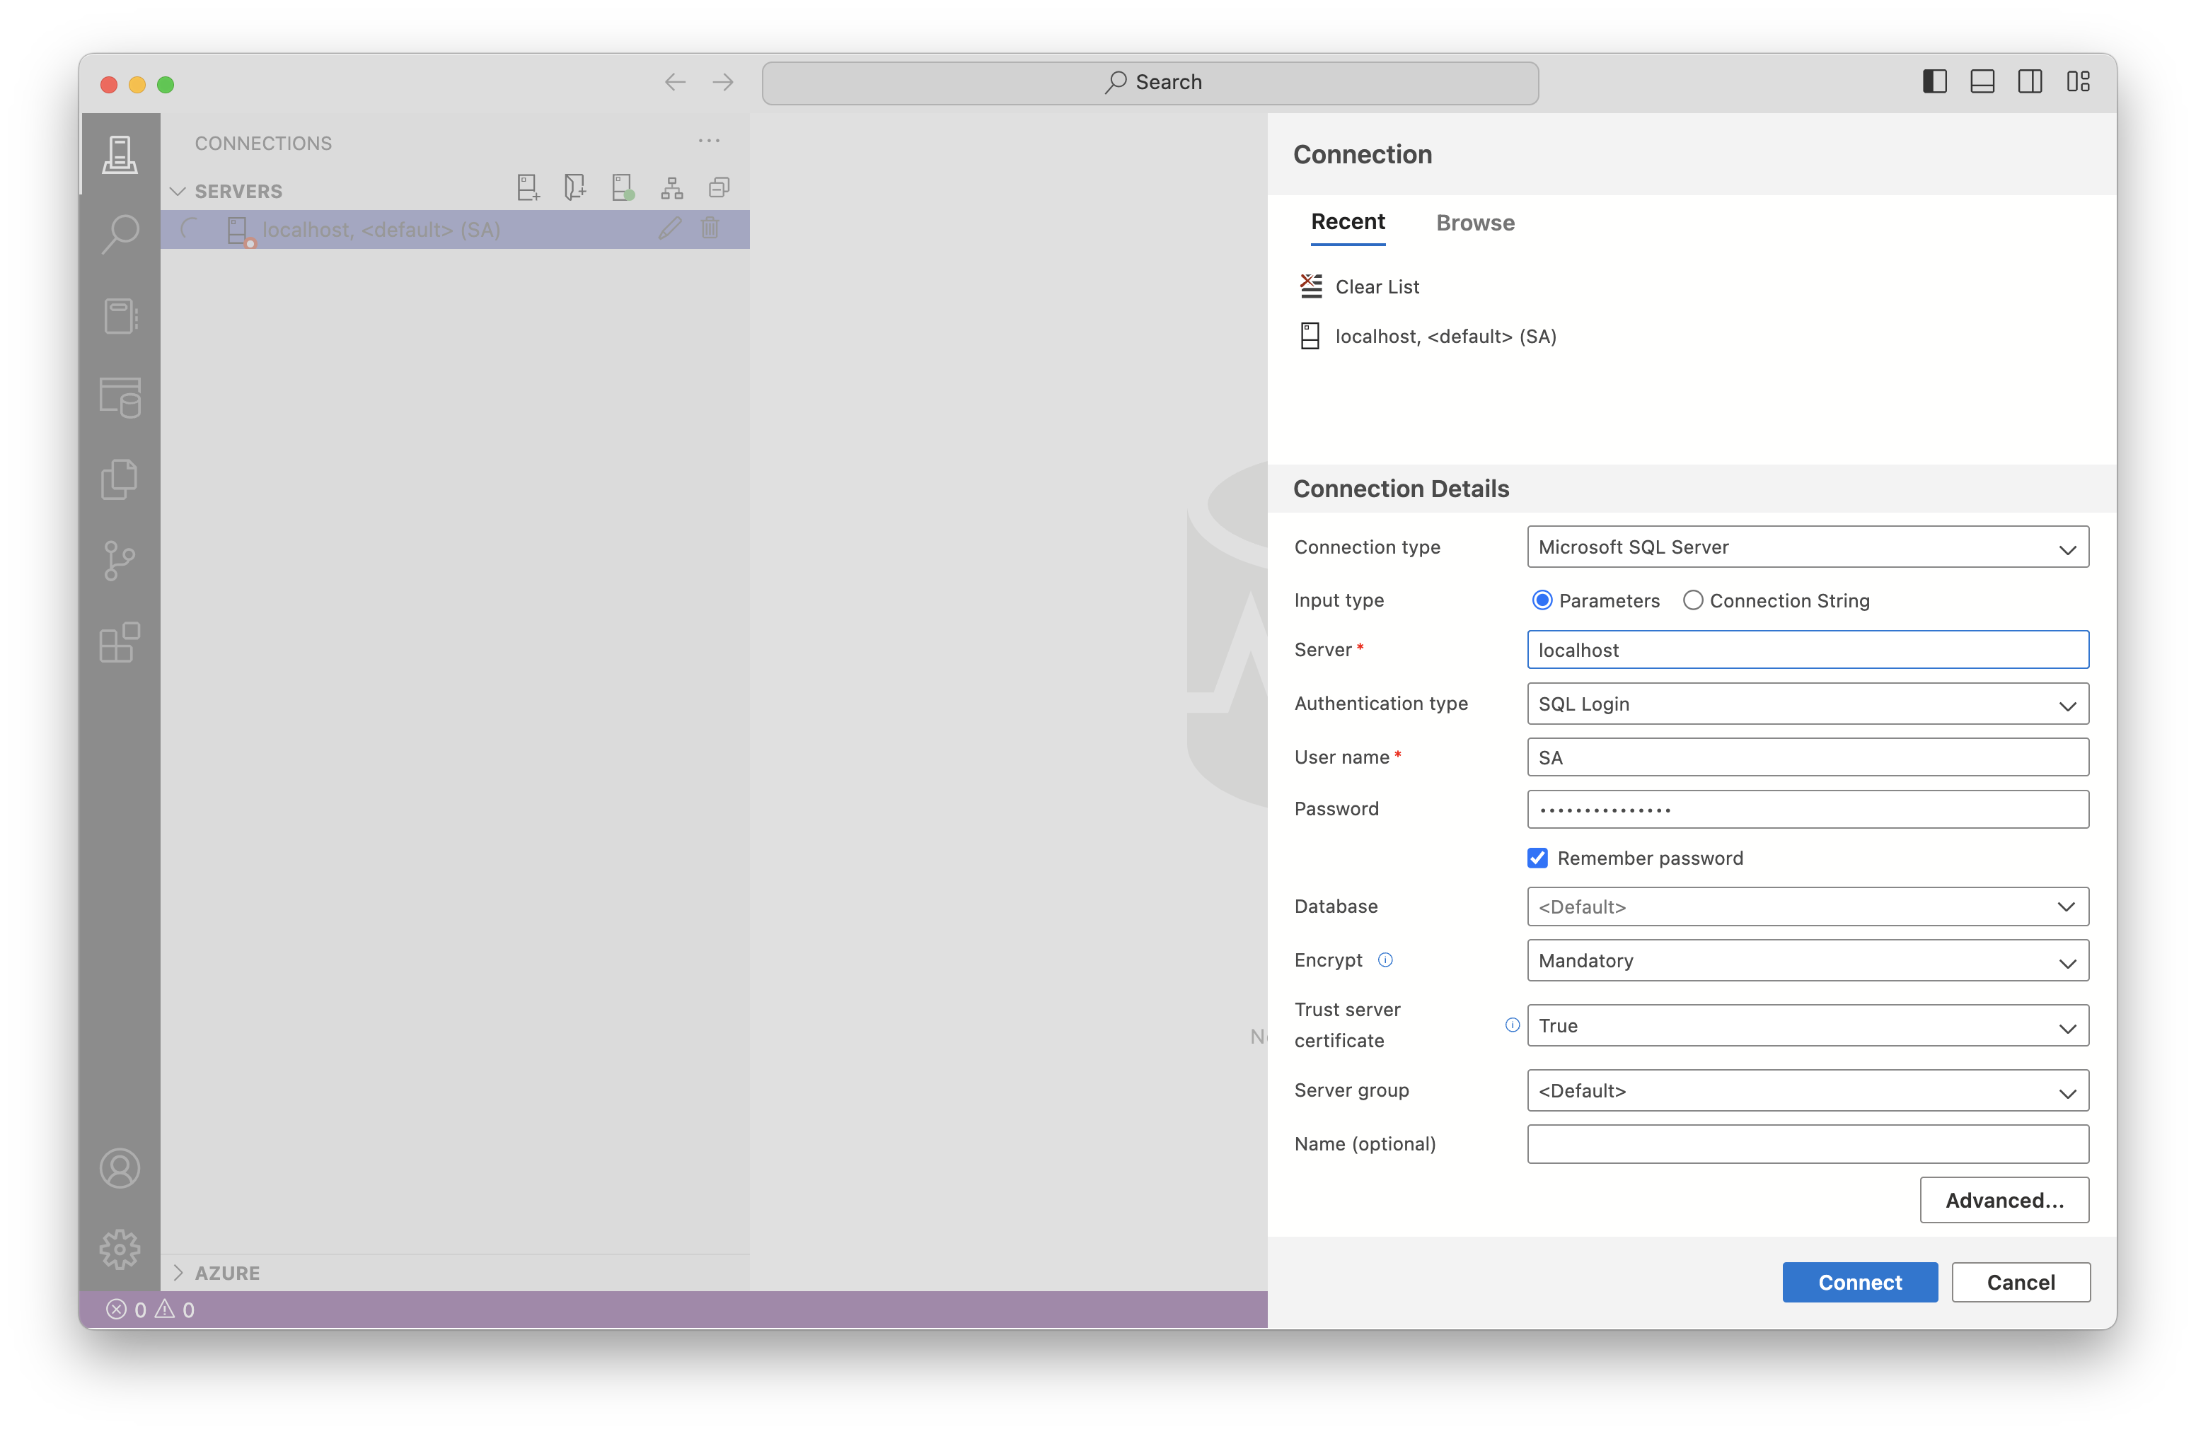Click the Password input field
This screenshot has height=1434, width=2196.
[1808, 809]
